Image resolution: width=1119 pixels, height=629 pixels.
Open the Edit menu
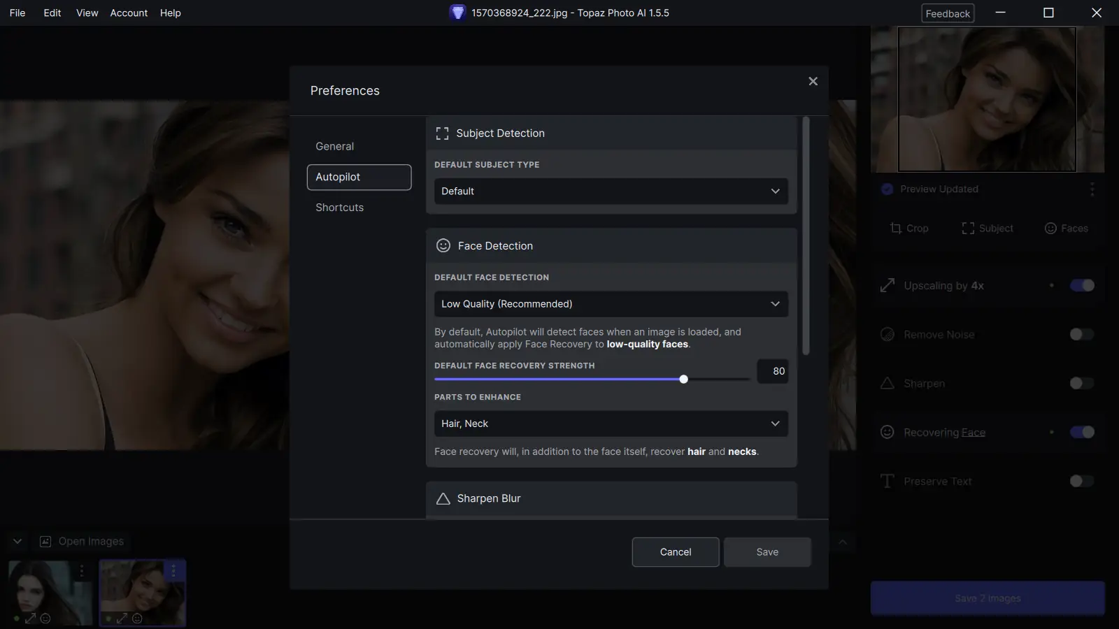coord(52,13)
